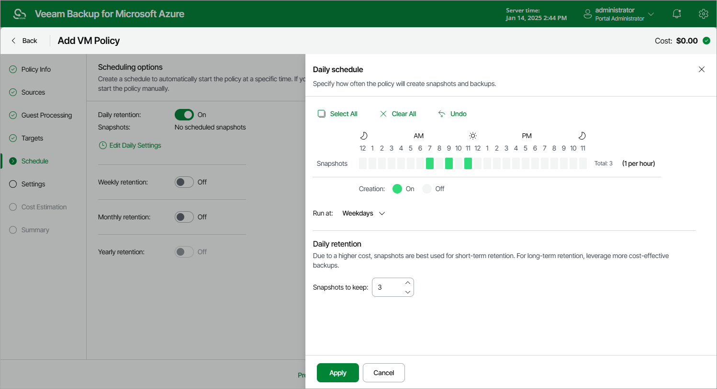Click the Clear All label
Image resolution: width=717 pixels, height=389 pixels.
point(404,114)
